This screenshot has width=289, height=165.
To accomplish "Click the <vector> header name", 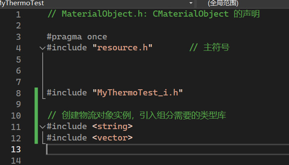I will (x=112, y=138).
